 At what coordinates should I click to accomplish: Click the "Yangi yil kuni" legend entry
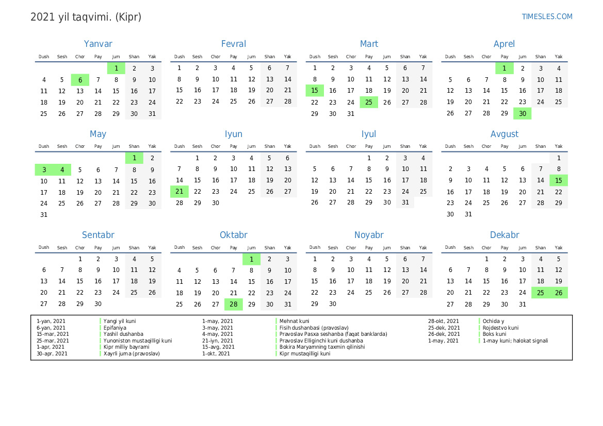coord(120,321)
